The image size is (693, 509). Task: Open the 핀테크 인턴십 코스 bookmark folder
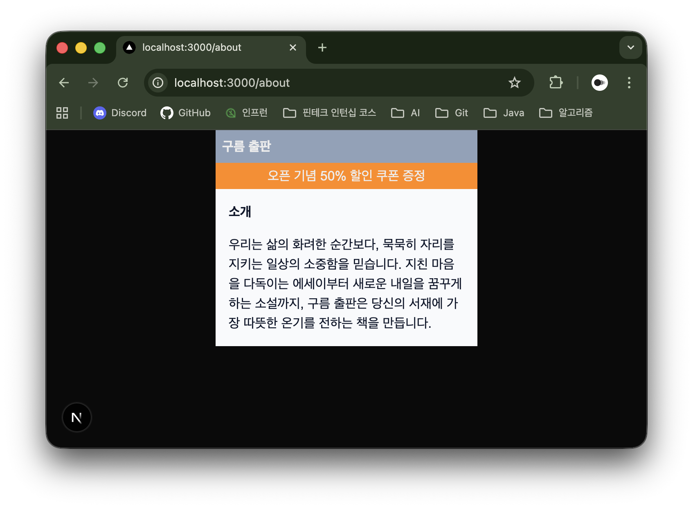tap(329, 113)
